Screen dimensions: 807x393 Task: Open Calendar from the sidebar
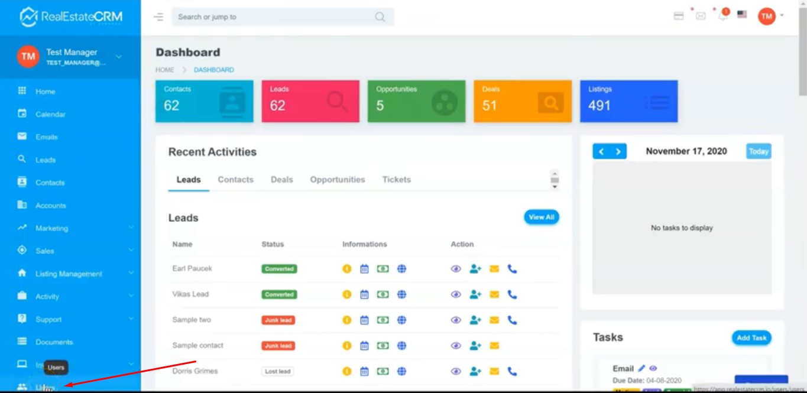50,114
